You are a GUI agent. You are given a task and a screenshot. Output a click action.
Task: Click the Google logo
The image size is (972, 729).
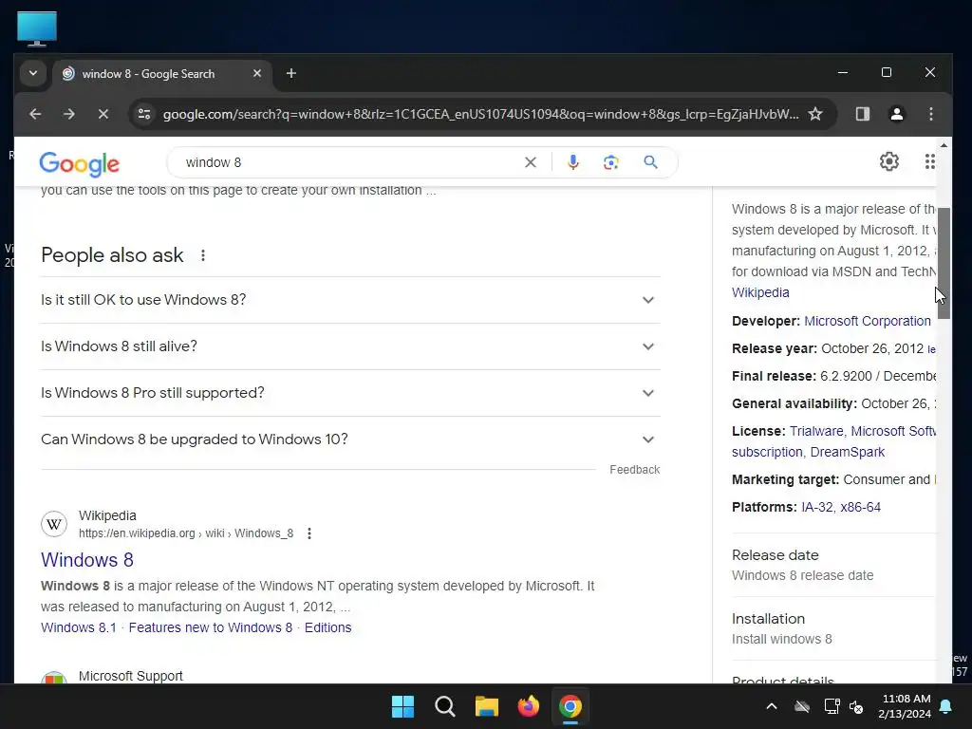click(80, 164)
